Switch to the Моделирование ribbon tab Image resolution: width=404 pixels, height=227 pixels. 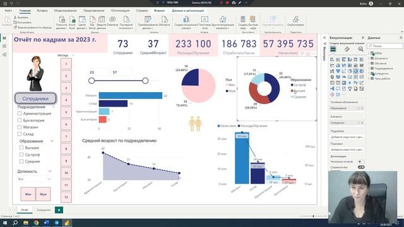(66, 11)
